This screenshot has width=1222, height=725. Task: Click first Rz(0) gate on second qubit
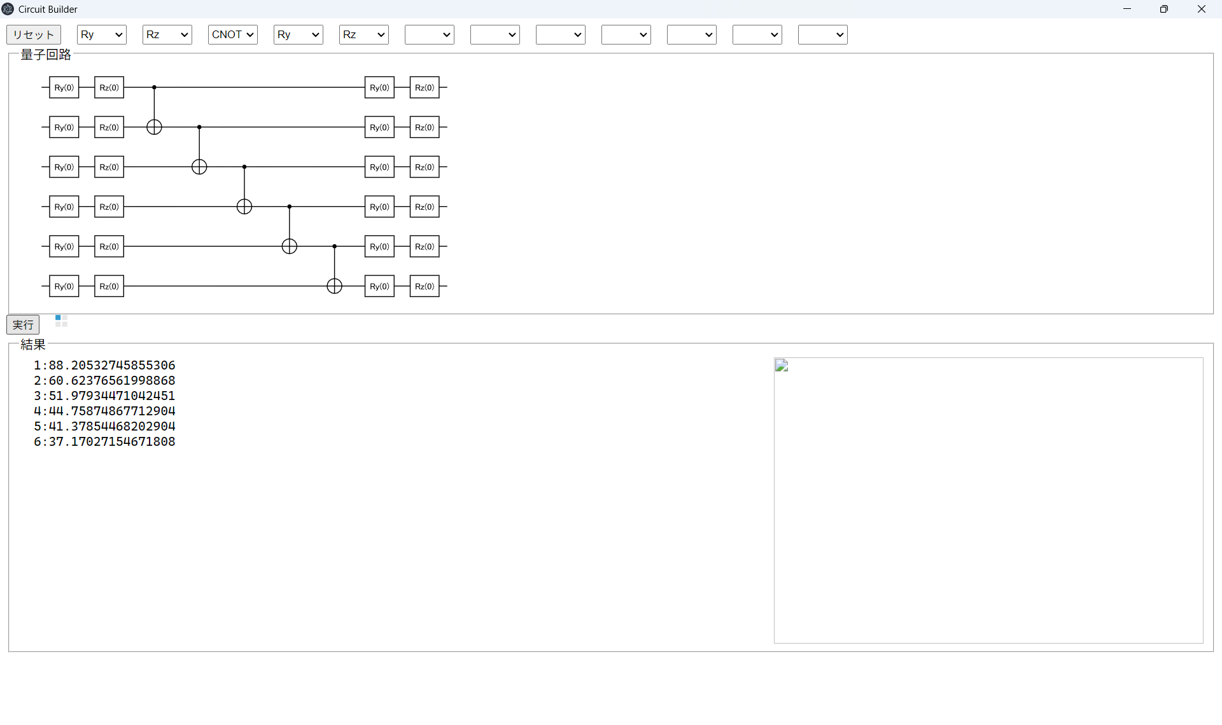[x=109, y=127]
